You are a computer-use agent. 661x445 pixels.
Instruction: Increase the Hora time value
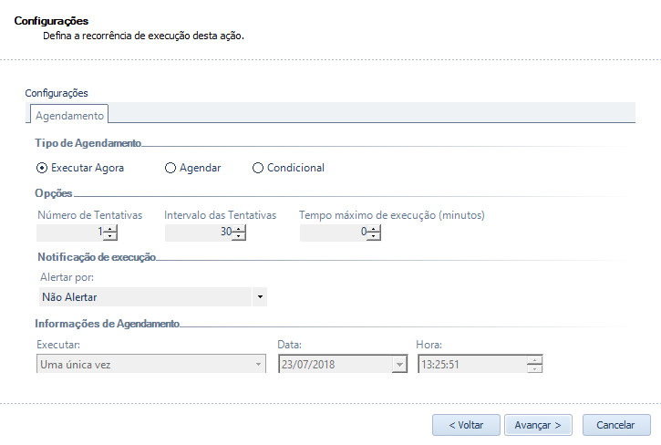tap(534, 360)
